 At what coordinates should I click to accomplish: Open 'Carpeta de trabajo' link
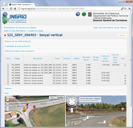click(x=36, y=31)
